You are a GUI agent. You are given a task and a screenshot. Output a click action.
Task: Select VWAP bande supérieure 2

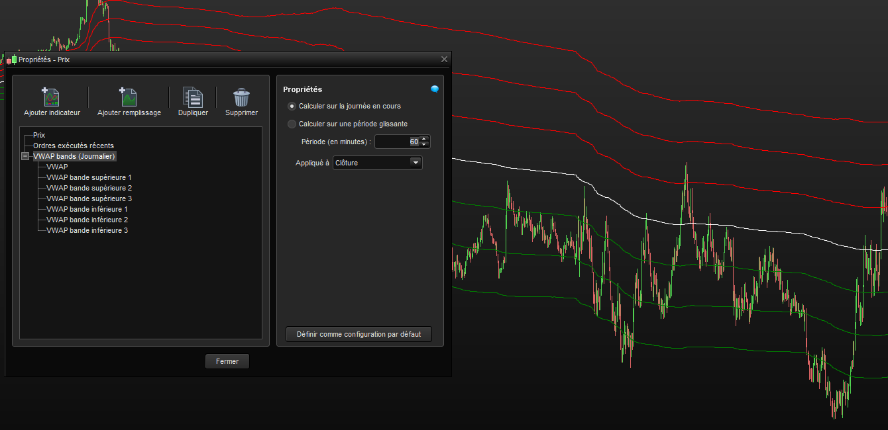click(x=89, y=188)
